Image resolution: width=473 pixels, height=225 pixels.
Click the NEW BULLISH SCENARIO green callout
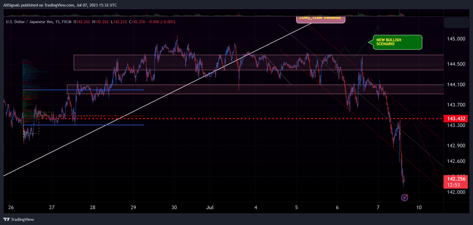(x=397, y=42)
